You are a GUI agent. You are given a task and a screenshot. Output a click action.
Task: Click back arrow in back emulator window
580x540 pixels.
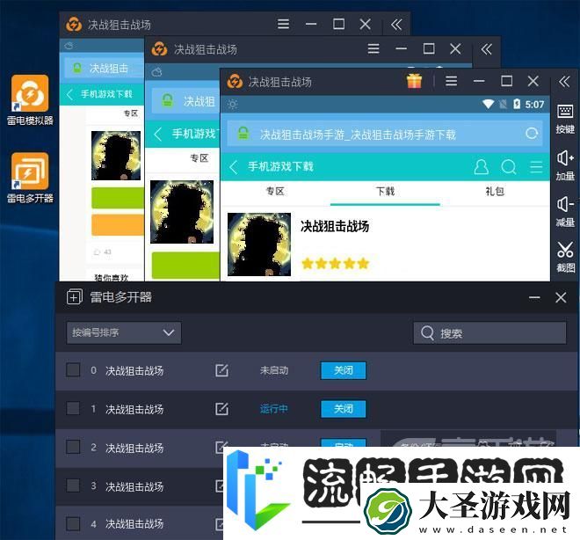click(x=69, y=94)
